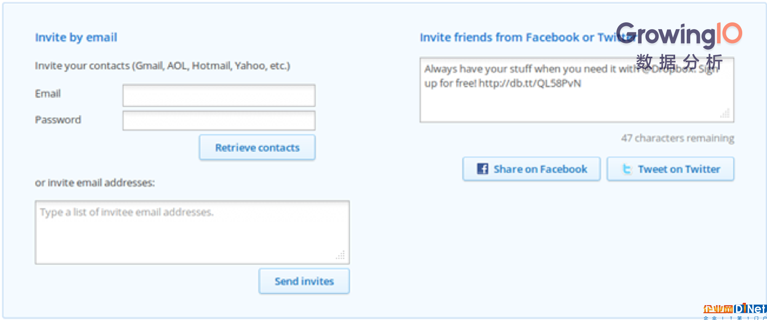Focus the Email input field

tap(219, 95)
